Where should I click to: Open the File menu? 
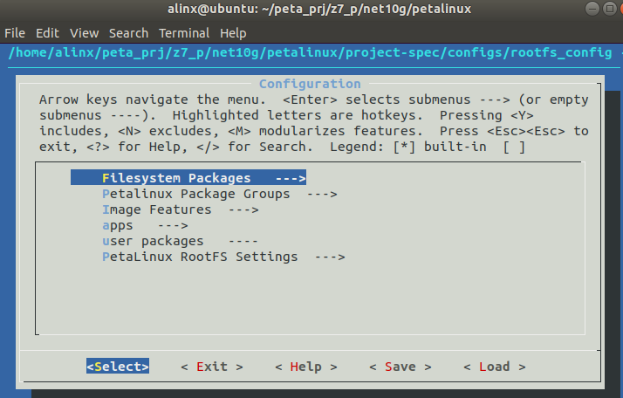(15, 33)
